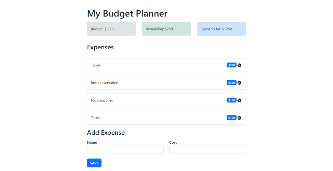Select the Budget: $2000 box
333x171 pixels.
112,29
